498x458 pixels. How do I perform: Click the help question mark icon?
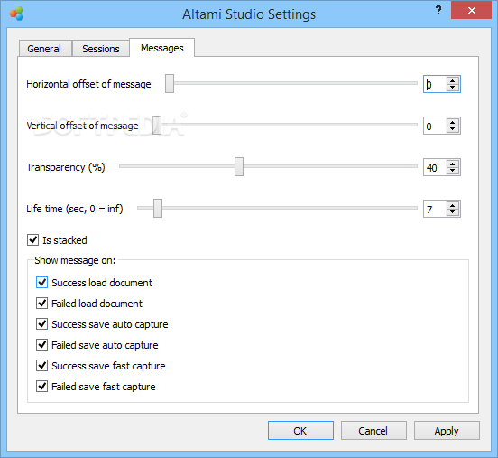(x=438, y=11)
